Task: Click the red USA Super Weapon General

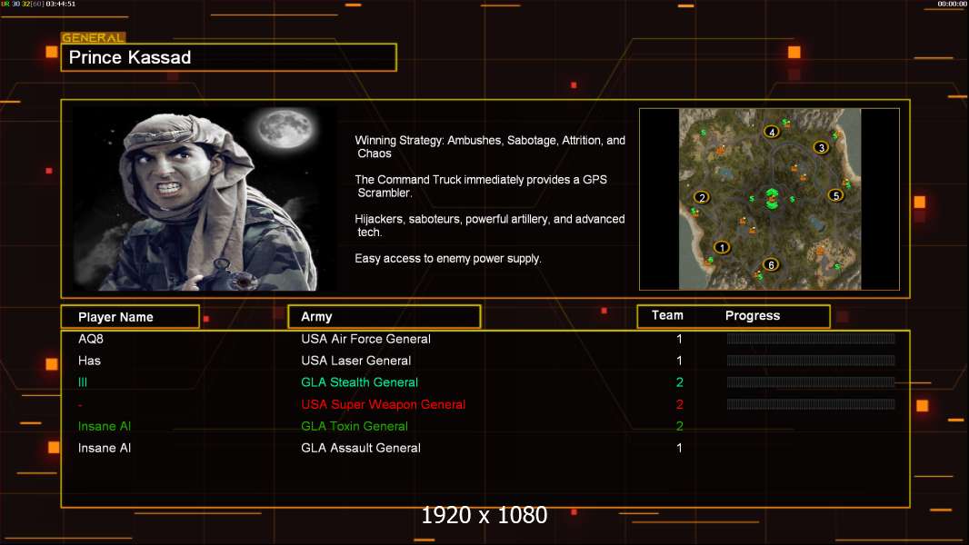Action: coord(384,404)
